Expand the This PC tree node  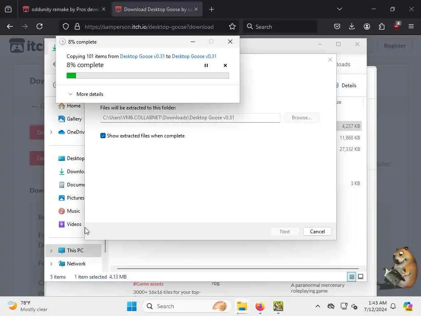pyautogui.click(x=51, y=251)
